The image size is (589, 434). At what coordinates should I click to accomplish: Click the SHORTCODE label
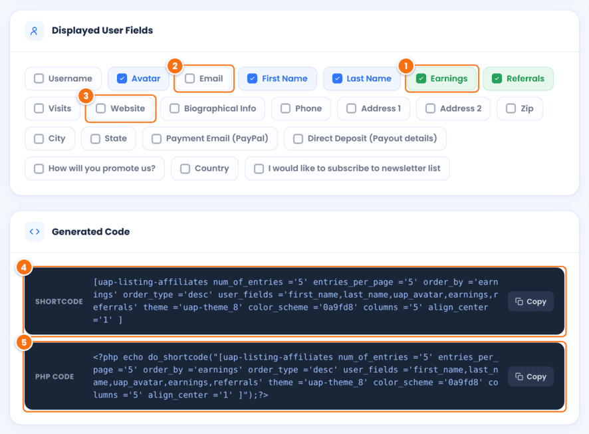[59, 302]
